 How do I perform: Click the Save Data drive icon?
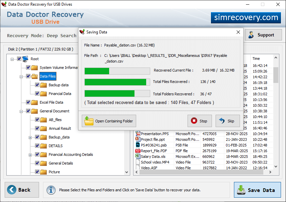point(241,190)
